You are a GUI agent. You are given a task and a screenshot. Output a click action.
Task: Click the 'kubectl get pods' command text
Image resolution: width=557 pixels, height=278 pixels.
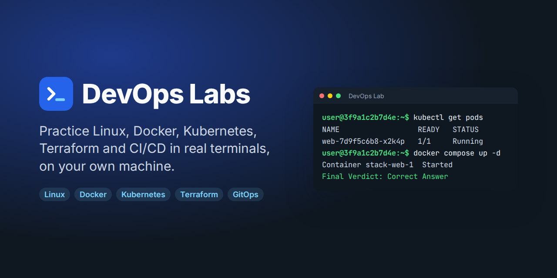coord(448,118)
